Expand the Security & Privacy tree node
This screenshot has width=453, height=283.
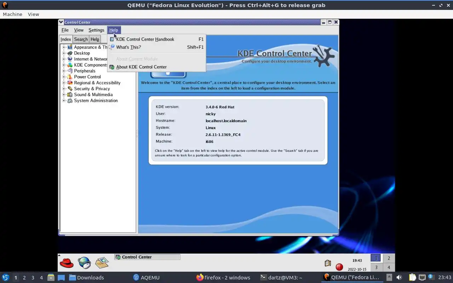coord(64,89)
